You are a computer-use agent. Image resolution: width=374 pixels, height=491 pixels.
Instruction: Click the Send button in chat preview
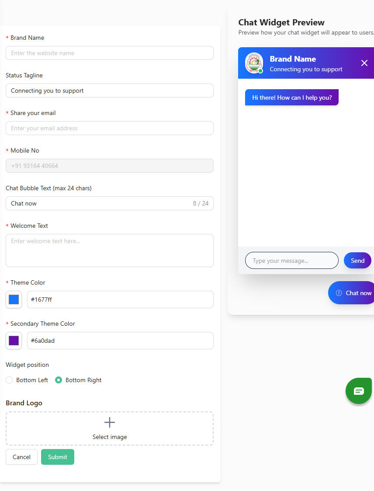coord(357,261)
